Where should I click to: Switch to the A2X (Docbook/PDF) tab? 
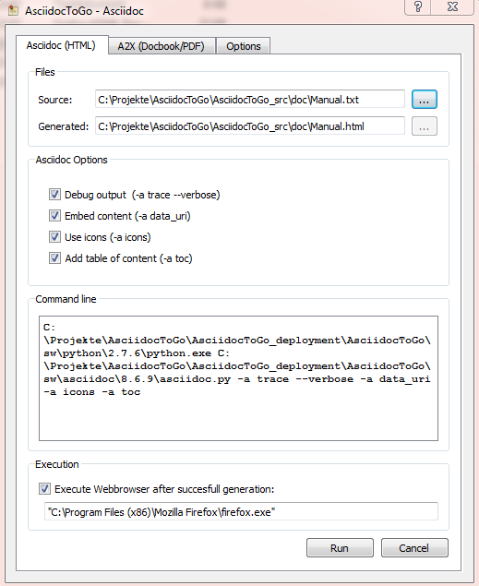[162, 46]
